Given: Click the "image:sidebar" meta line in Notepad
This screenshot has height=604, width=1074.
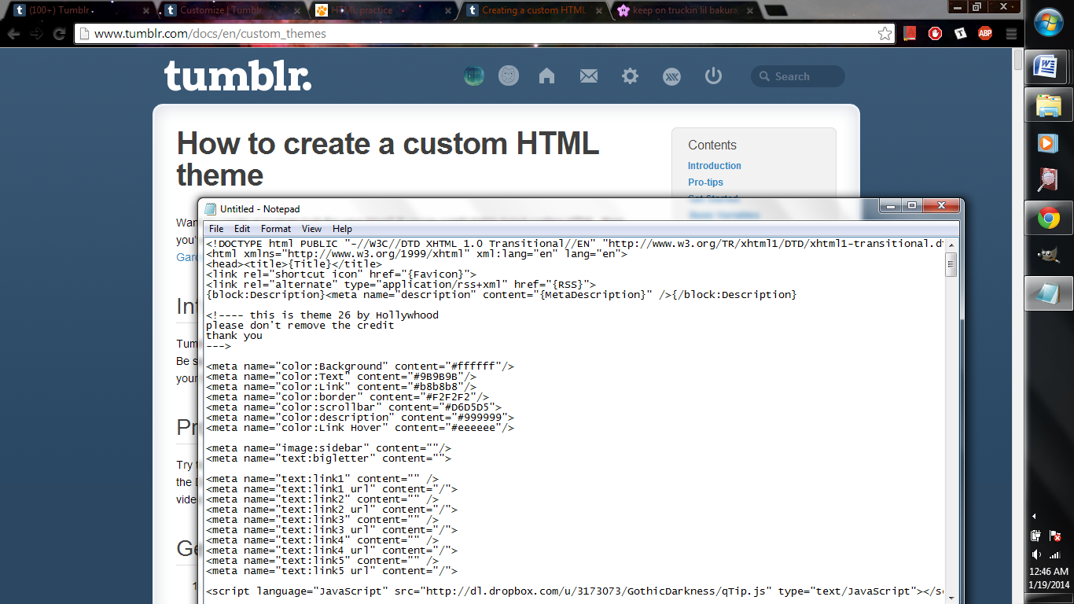Looking at the screenshot, I should click(x=329, y=448).
